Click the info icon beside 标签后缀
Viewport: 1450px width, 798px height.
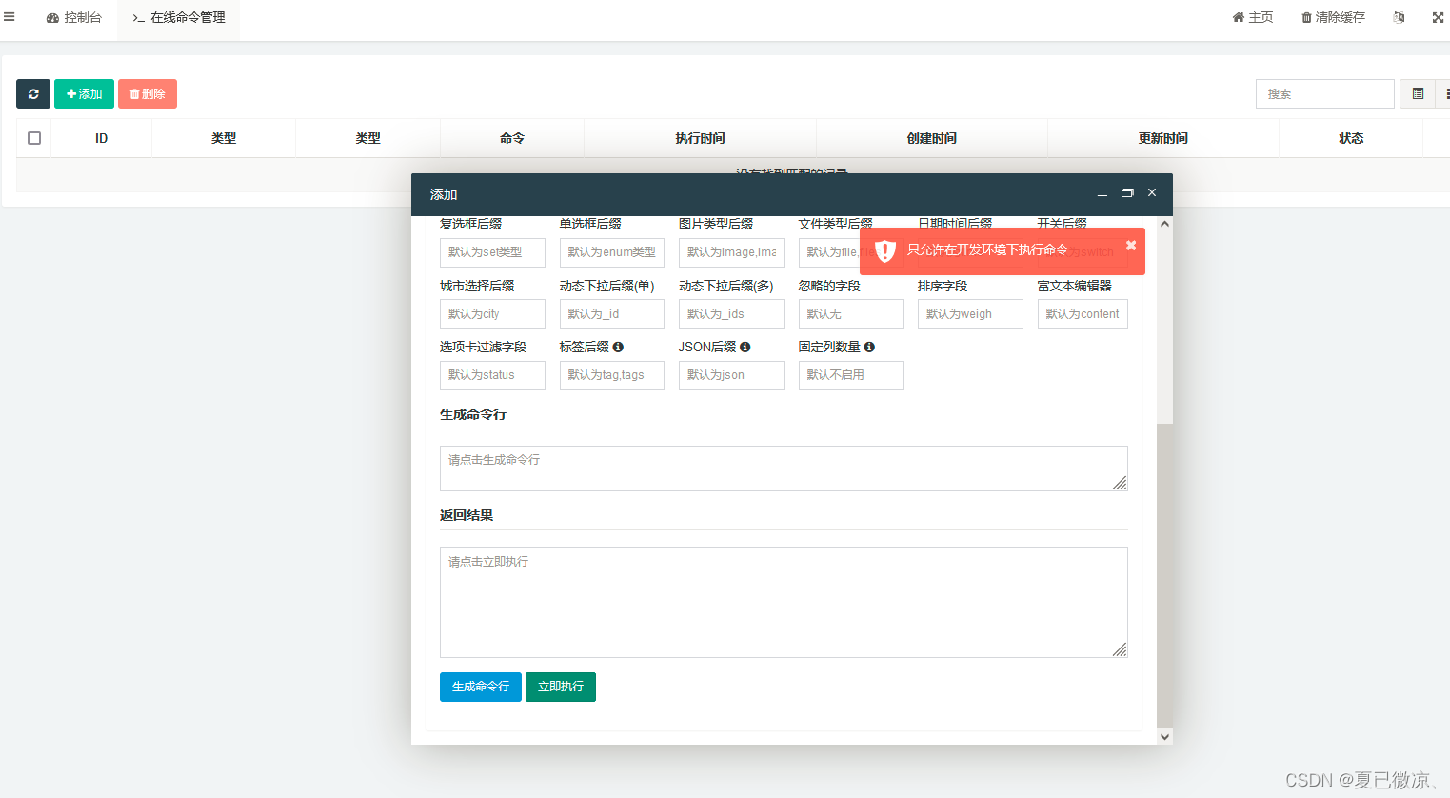(x=618, y=347)
